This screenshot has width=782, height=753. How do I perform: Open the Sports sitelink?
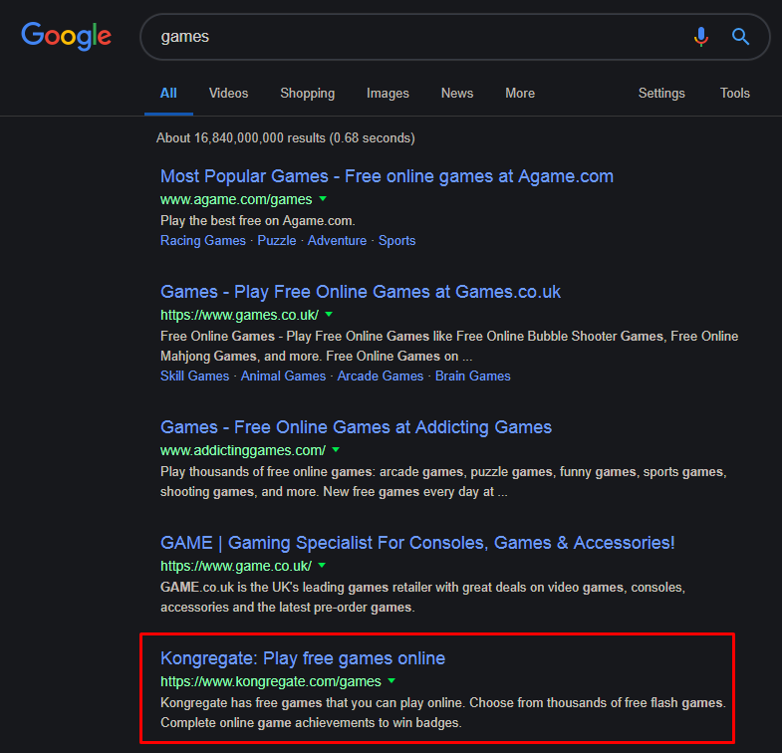(x=397, y=240)
